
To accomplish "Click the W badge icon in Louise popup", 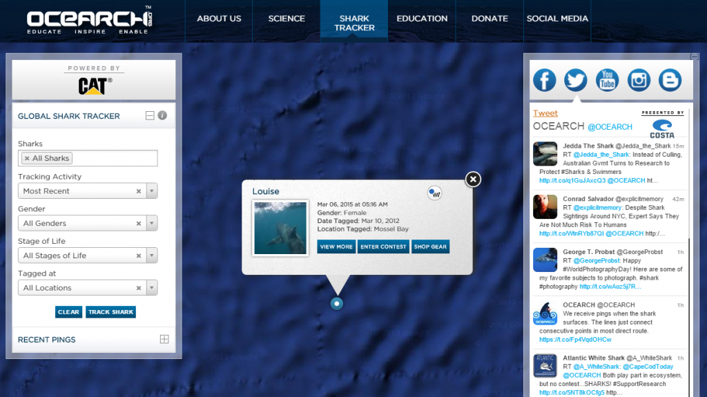I will tap(434, 193).
